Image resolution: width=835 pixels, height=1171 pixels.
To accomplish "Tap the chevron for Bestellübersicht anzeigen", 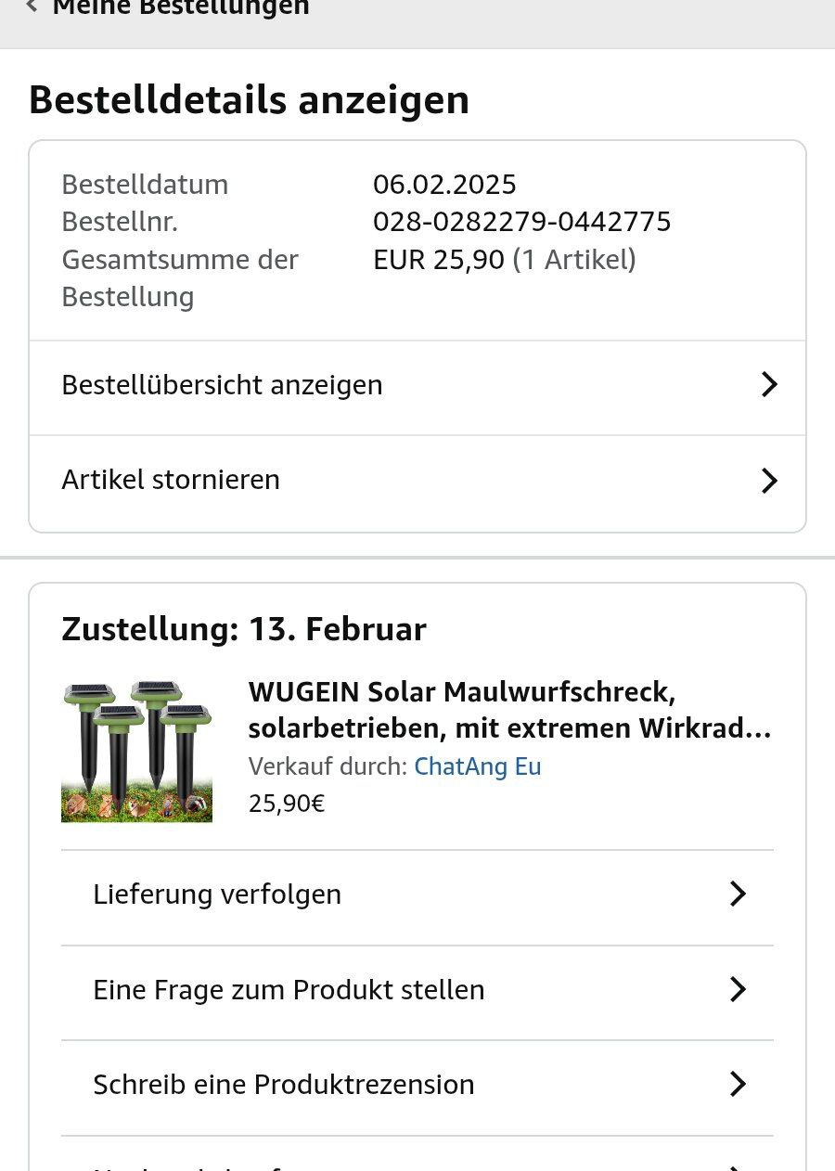I will tap(768, 385).
